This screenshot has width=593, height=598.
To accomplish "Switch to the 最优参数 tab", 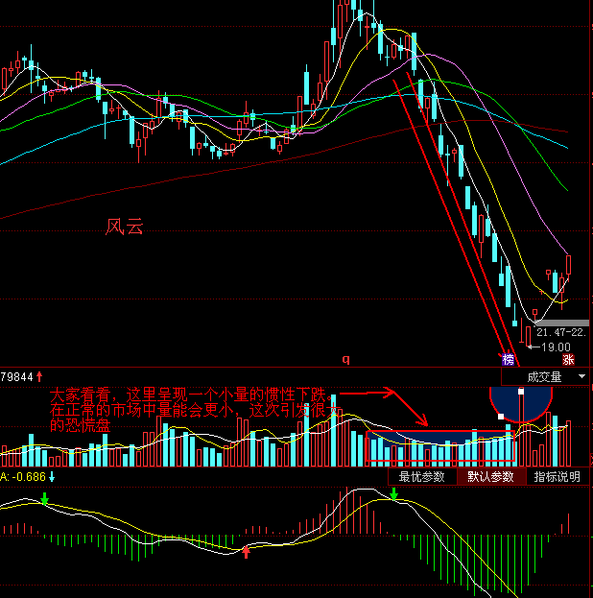I will (x=422, y=477).
